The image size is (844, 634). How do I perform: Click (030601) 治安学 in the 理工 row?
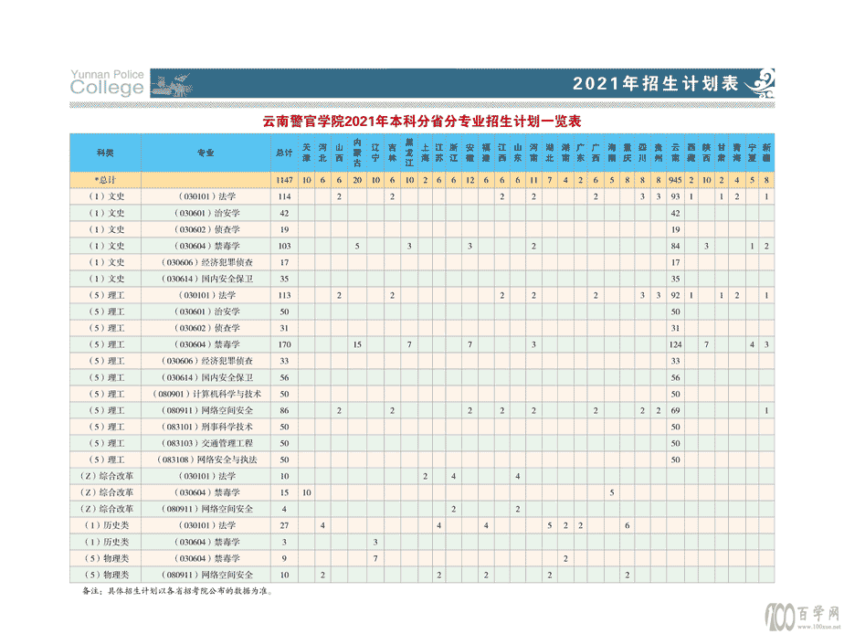tap(206, 312)
